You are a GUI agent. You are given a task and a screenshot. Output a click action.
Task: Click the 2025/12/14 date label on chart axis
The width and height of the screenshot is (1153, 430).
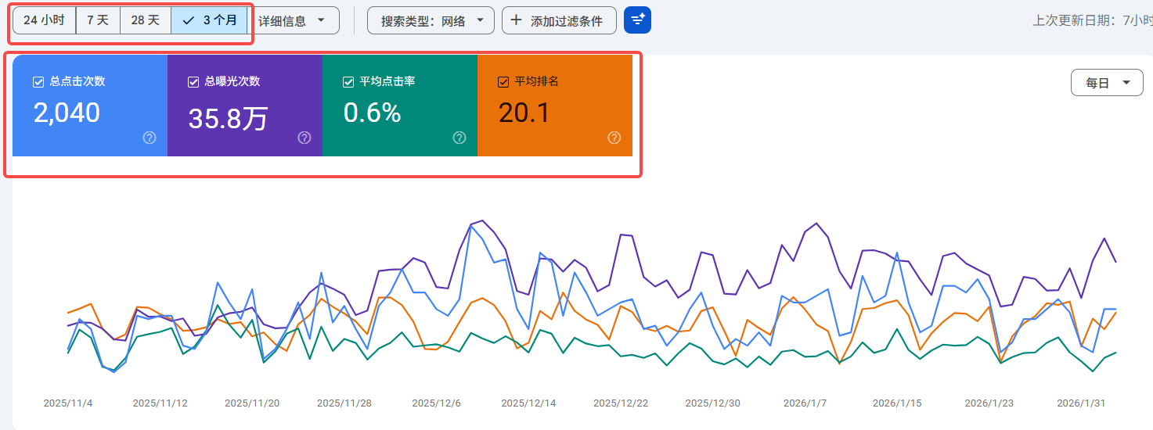pos(528,403)
